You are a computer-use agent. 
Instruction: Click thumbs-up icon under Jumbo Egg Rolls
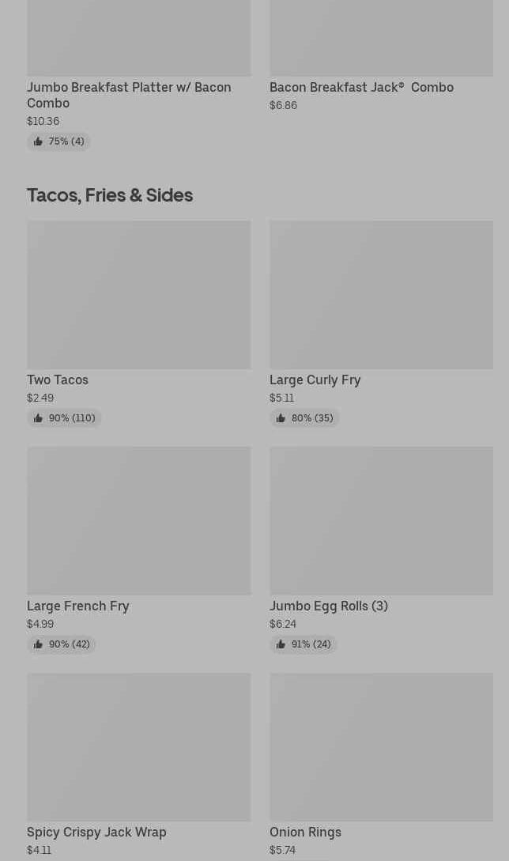coord(281,644)
